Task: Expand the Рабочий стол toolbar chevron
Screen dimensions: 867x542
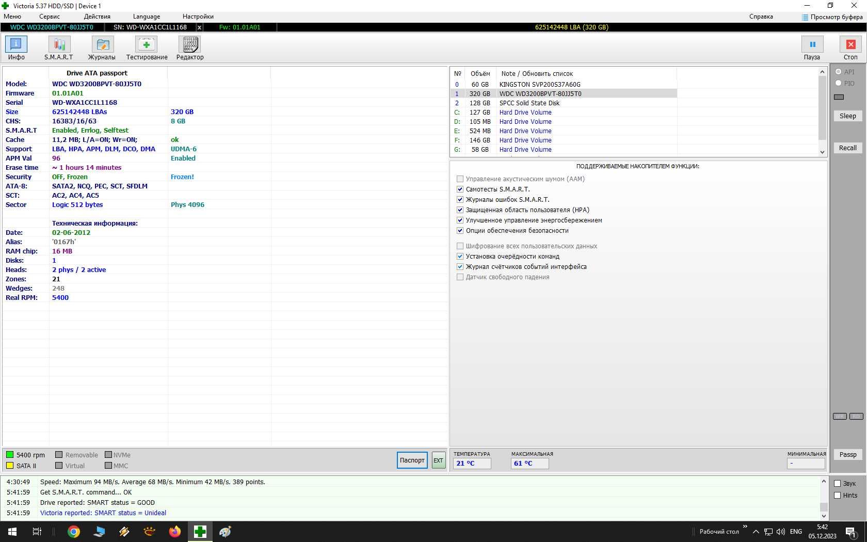Action: pyautogui.click(x=745, y=527)
